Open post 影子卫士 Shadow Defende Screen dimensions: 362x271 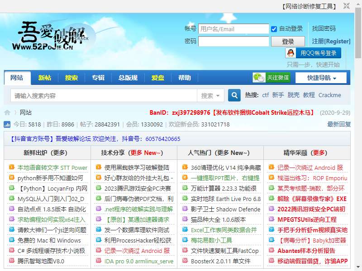225,209
